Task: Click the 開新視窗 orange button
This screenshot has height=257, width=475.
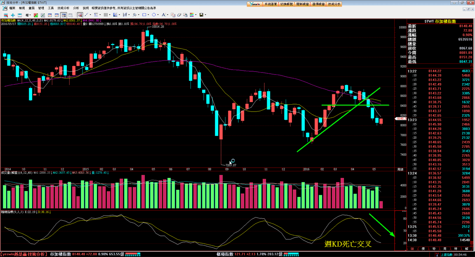Action: [302, 4]
